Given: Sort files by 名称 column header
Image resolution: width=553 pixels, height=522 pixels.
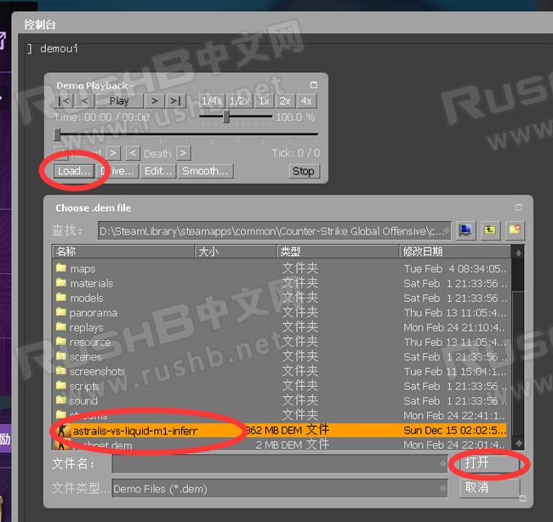Looking at the screenshot, I should pyautogui.click(x=119, y=252).
